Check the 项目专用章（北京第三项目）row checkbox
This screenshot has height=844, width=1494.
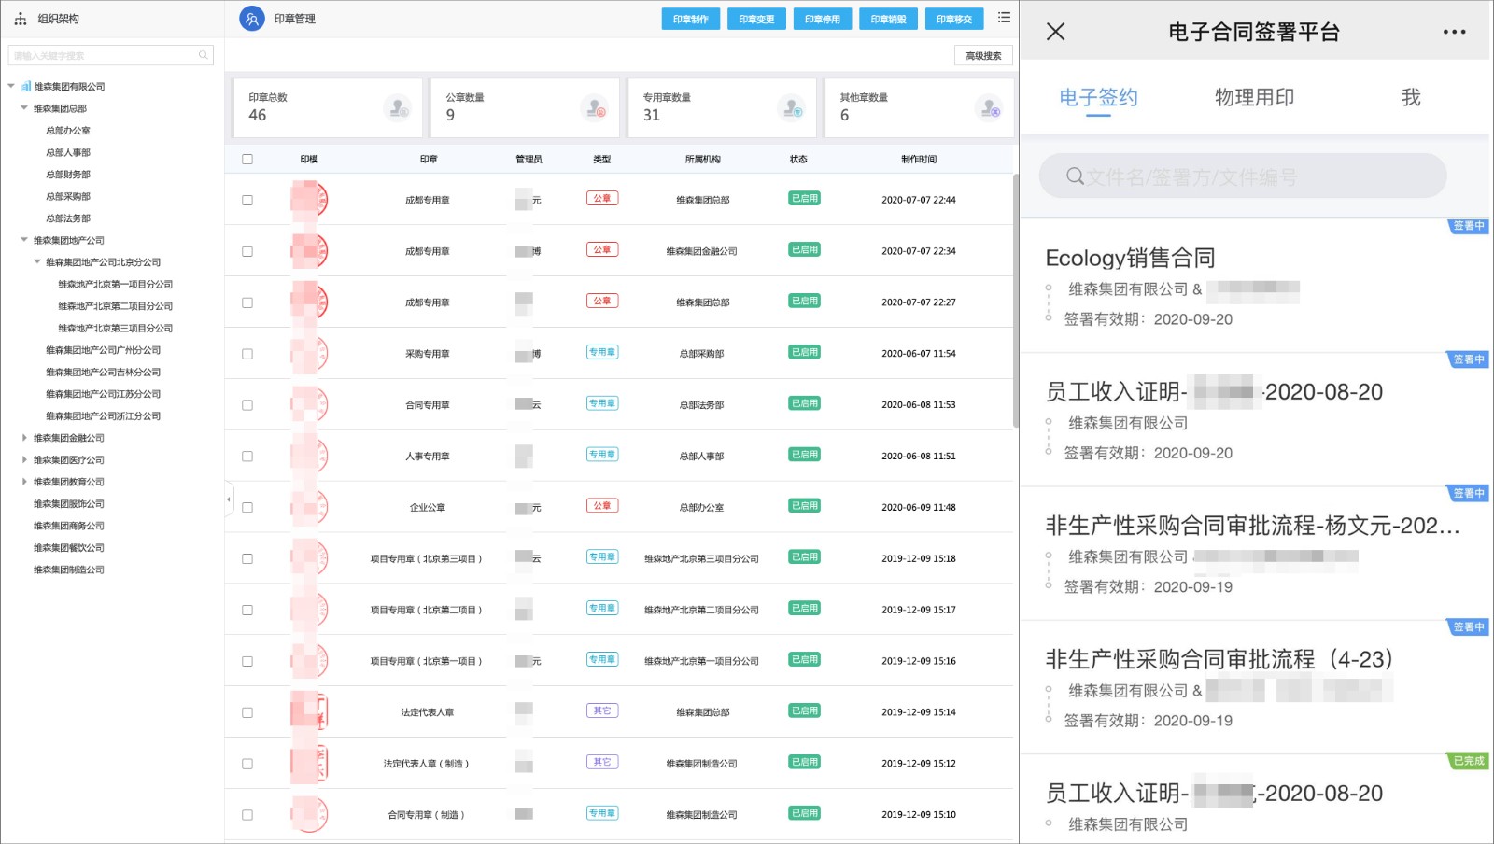point(247,558)
